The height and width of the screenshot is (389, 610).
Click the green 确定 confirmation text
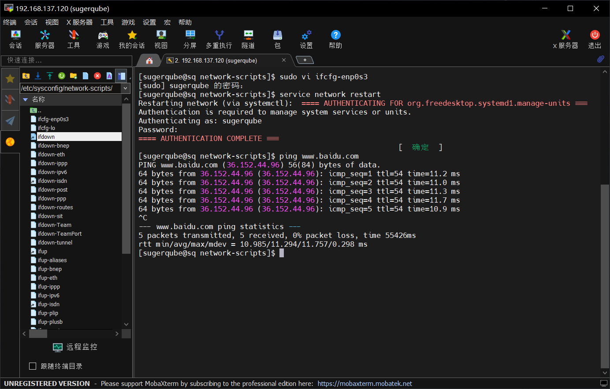click(x=420, y=147)
